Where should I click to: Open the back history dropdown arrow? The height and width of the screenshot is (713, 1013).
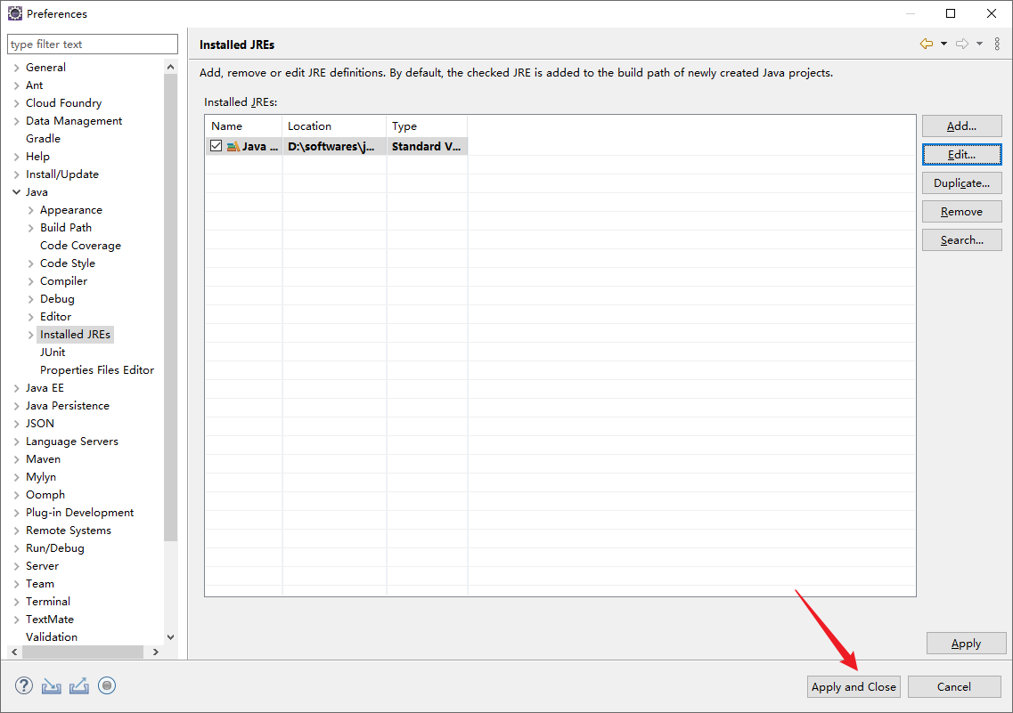[x=944, y=45]
